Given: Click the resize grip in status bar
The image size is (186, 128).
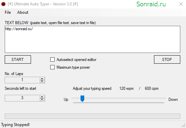Looking at the screenshot, I should pyautogui.click(x=184, y=126).
